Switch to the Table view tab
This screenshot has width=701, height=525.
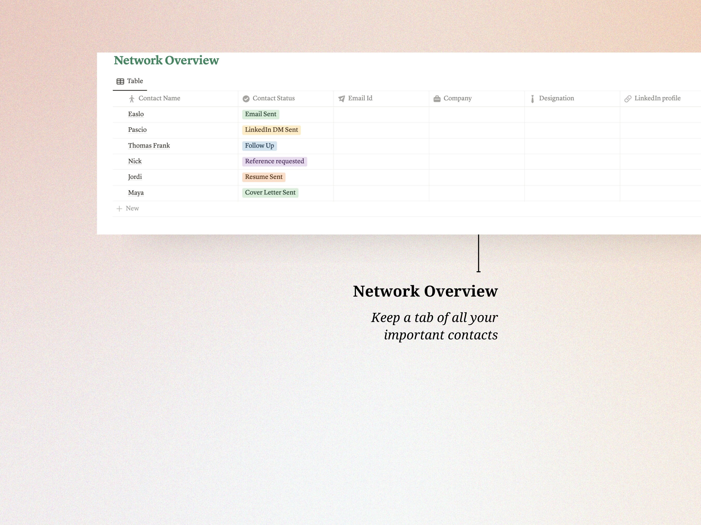pyautogui.click(x=135, y=81)
